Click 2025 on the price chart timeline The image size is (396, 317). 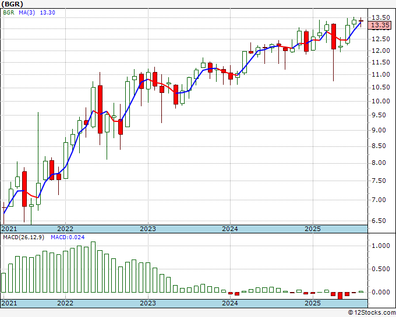click(x=313, y=229)
